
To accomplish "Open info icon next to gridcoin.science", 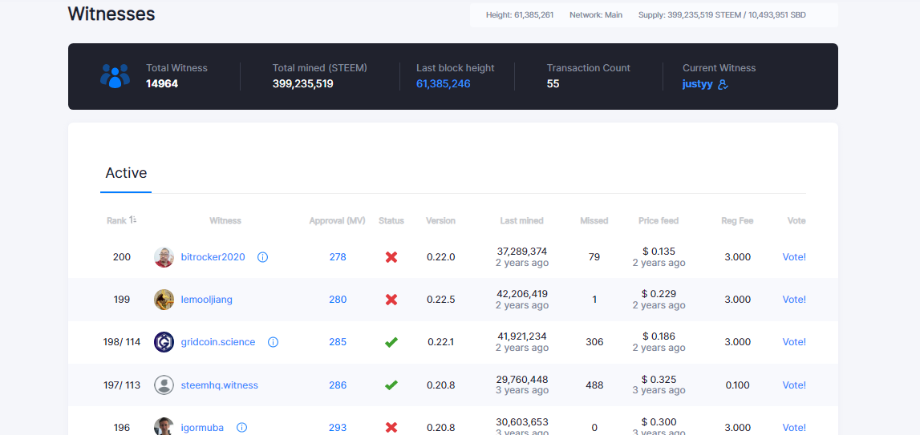I will 273,342.
